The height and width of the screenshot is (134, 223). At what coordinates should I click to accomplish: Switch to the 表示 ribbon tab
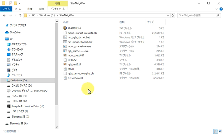pyautogui.click(x=41, y=9)
